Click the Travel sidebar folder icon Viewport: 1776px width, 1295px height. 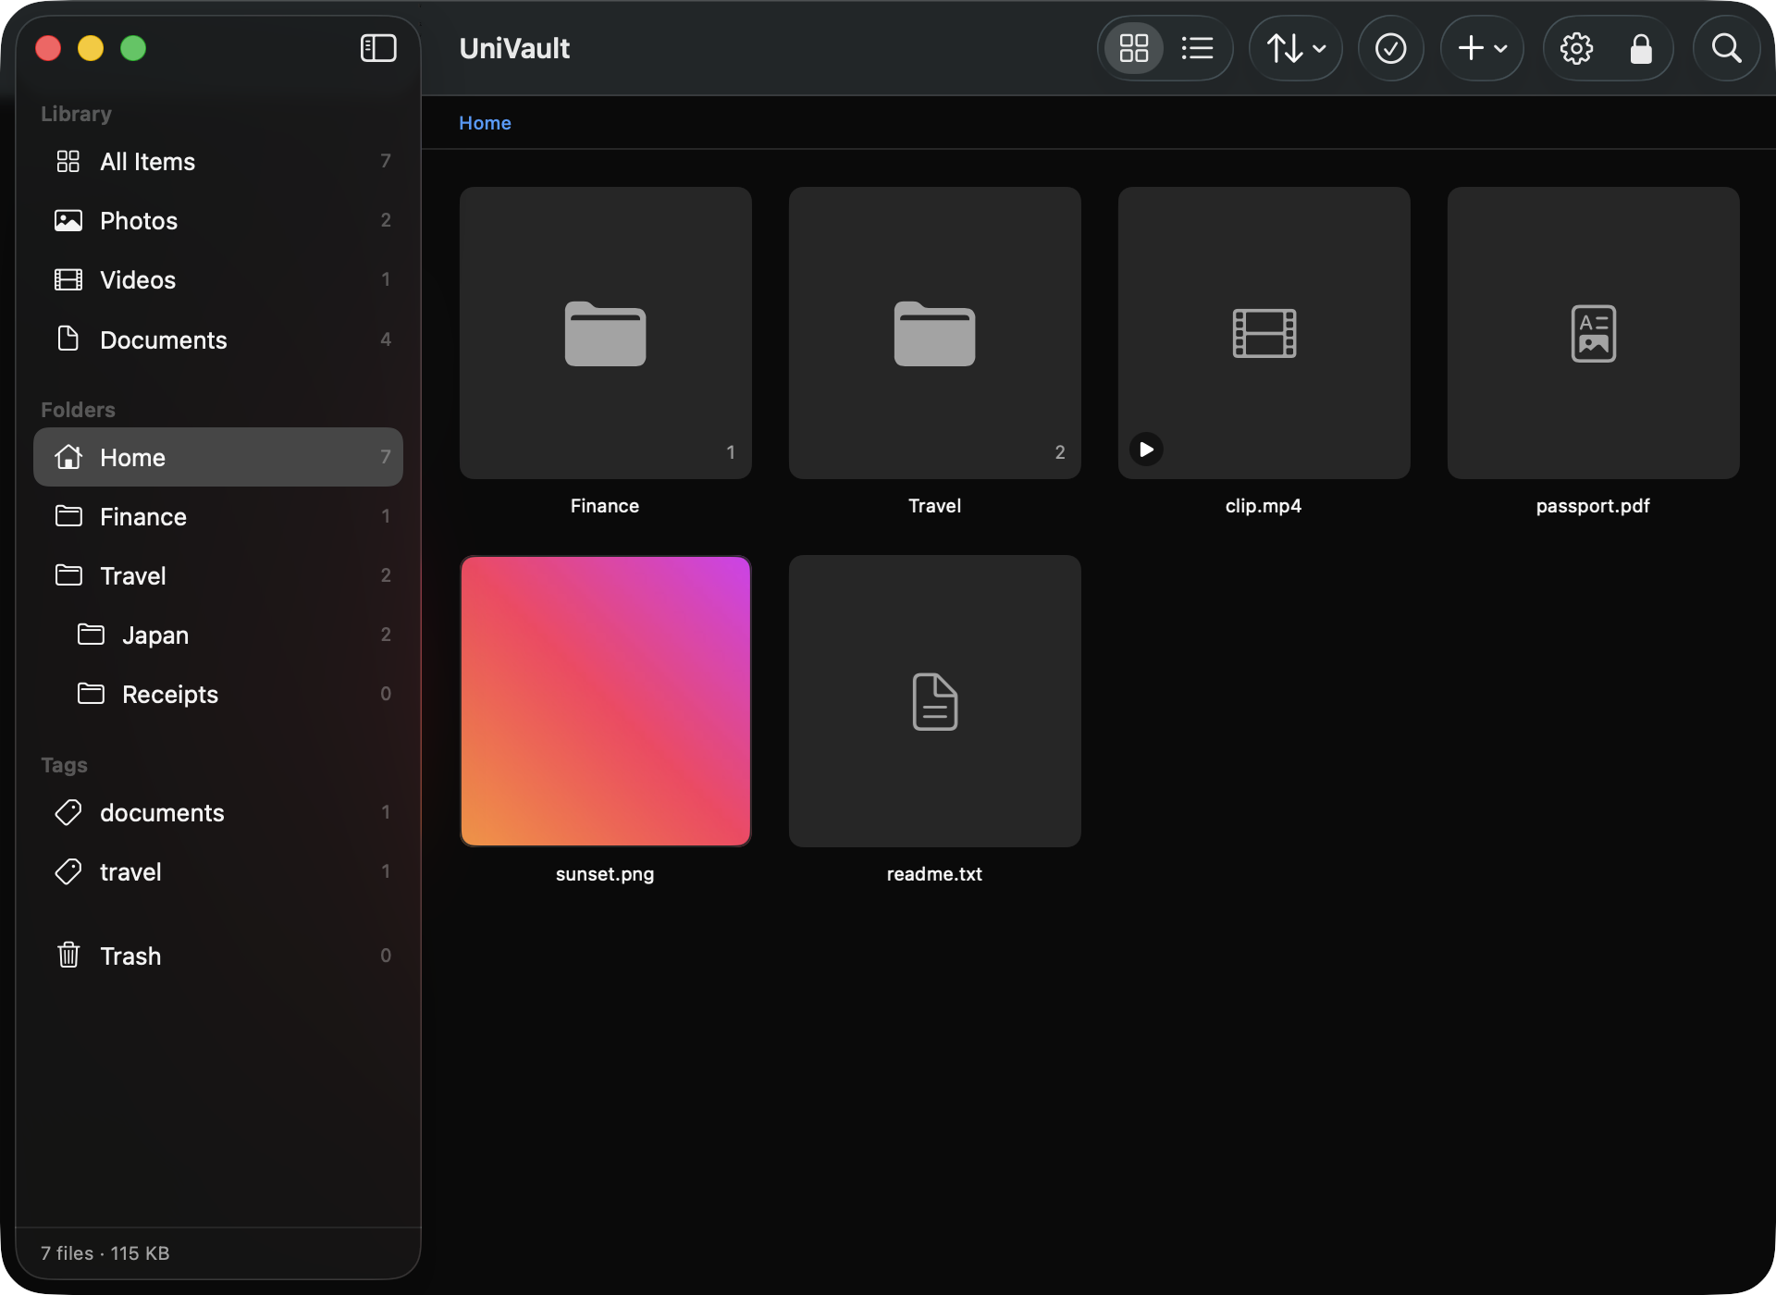[x=68, y=574]
